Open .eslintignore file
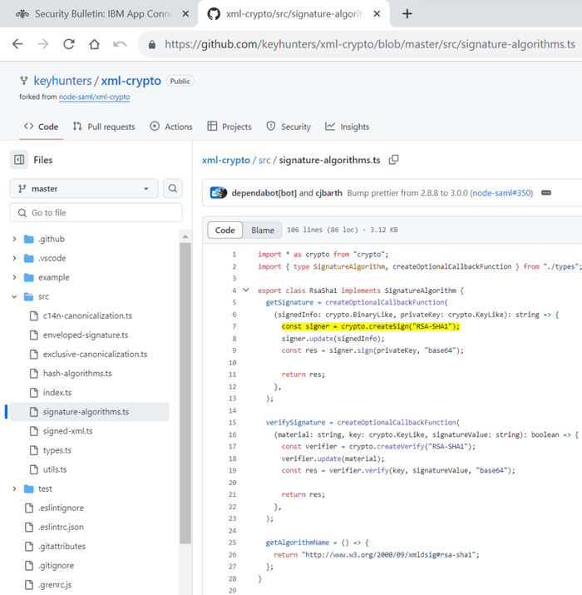The height and width of the screenshot is (595, 582). (x=61, y=508)
